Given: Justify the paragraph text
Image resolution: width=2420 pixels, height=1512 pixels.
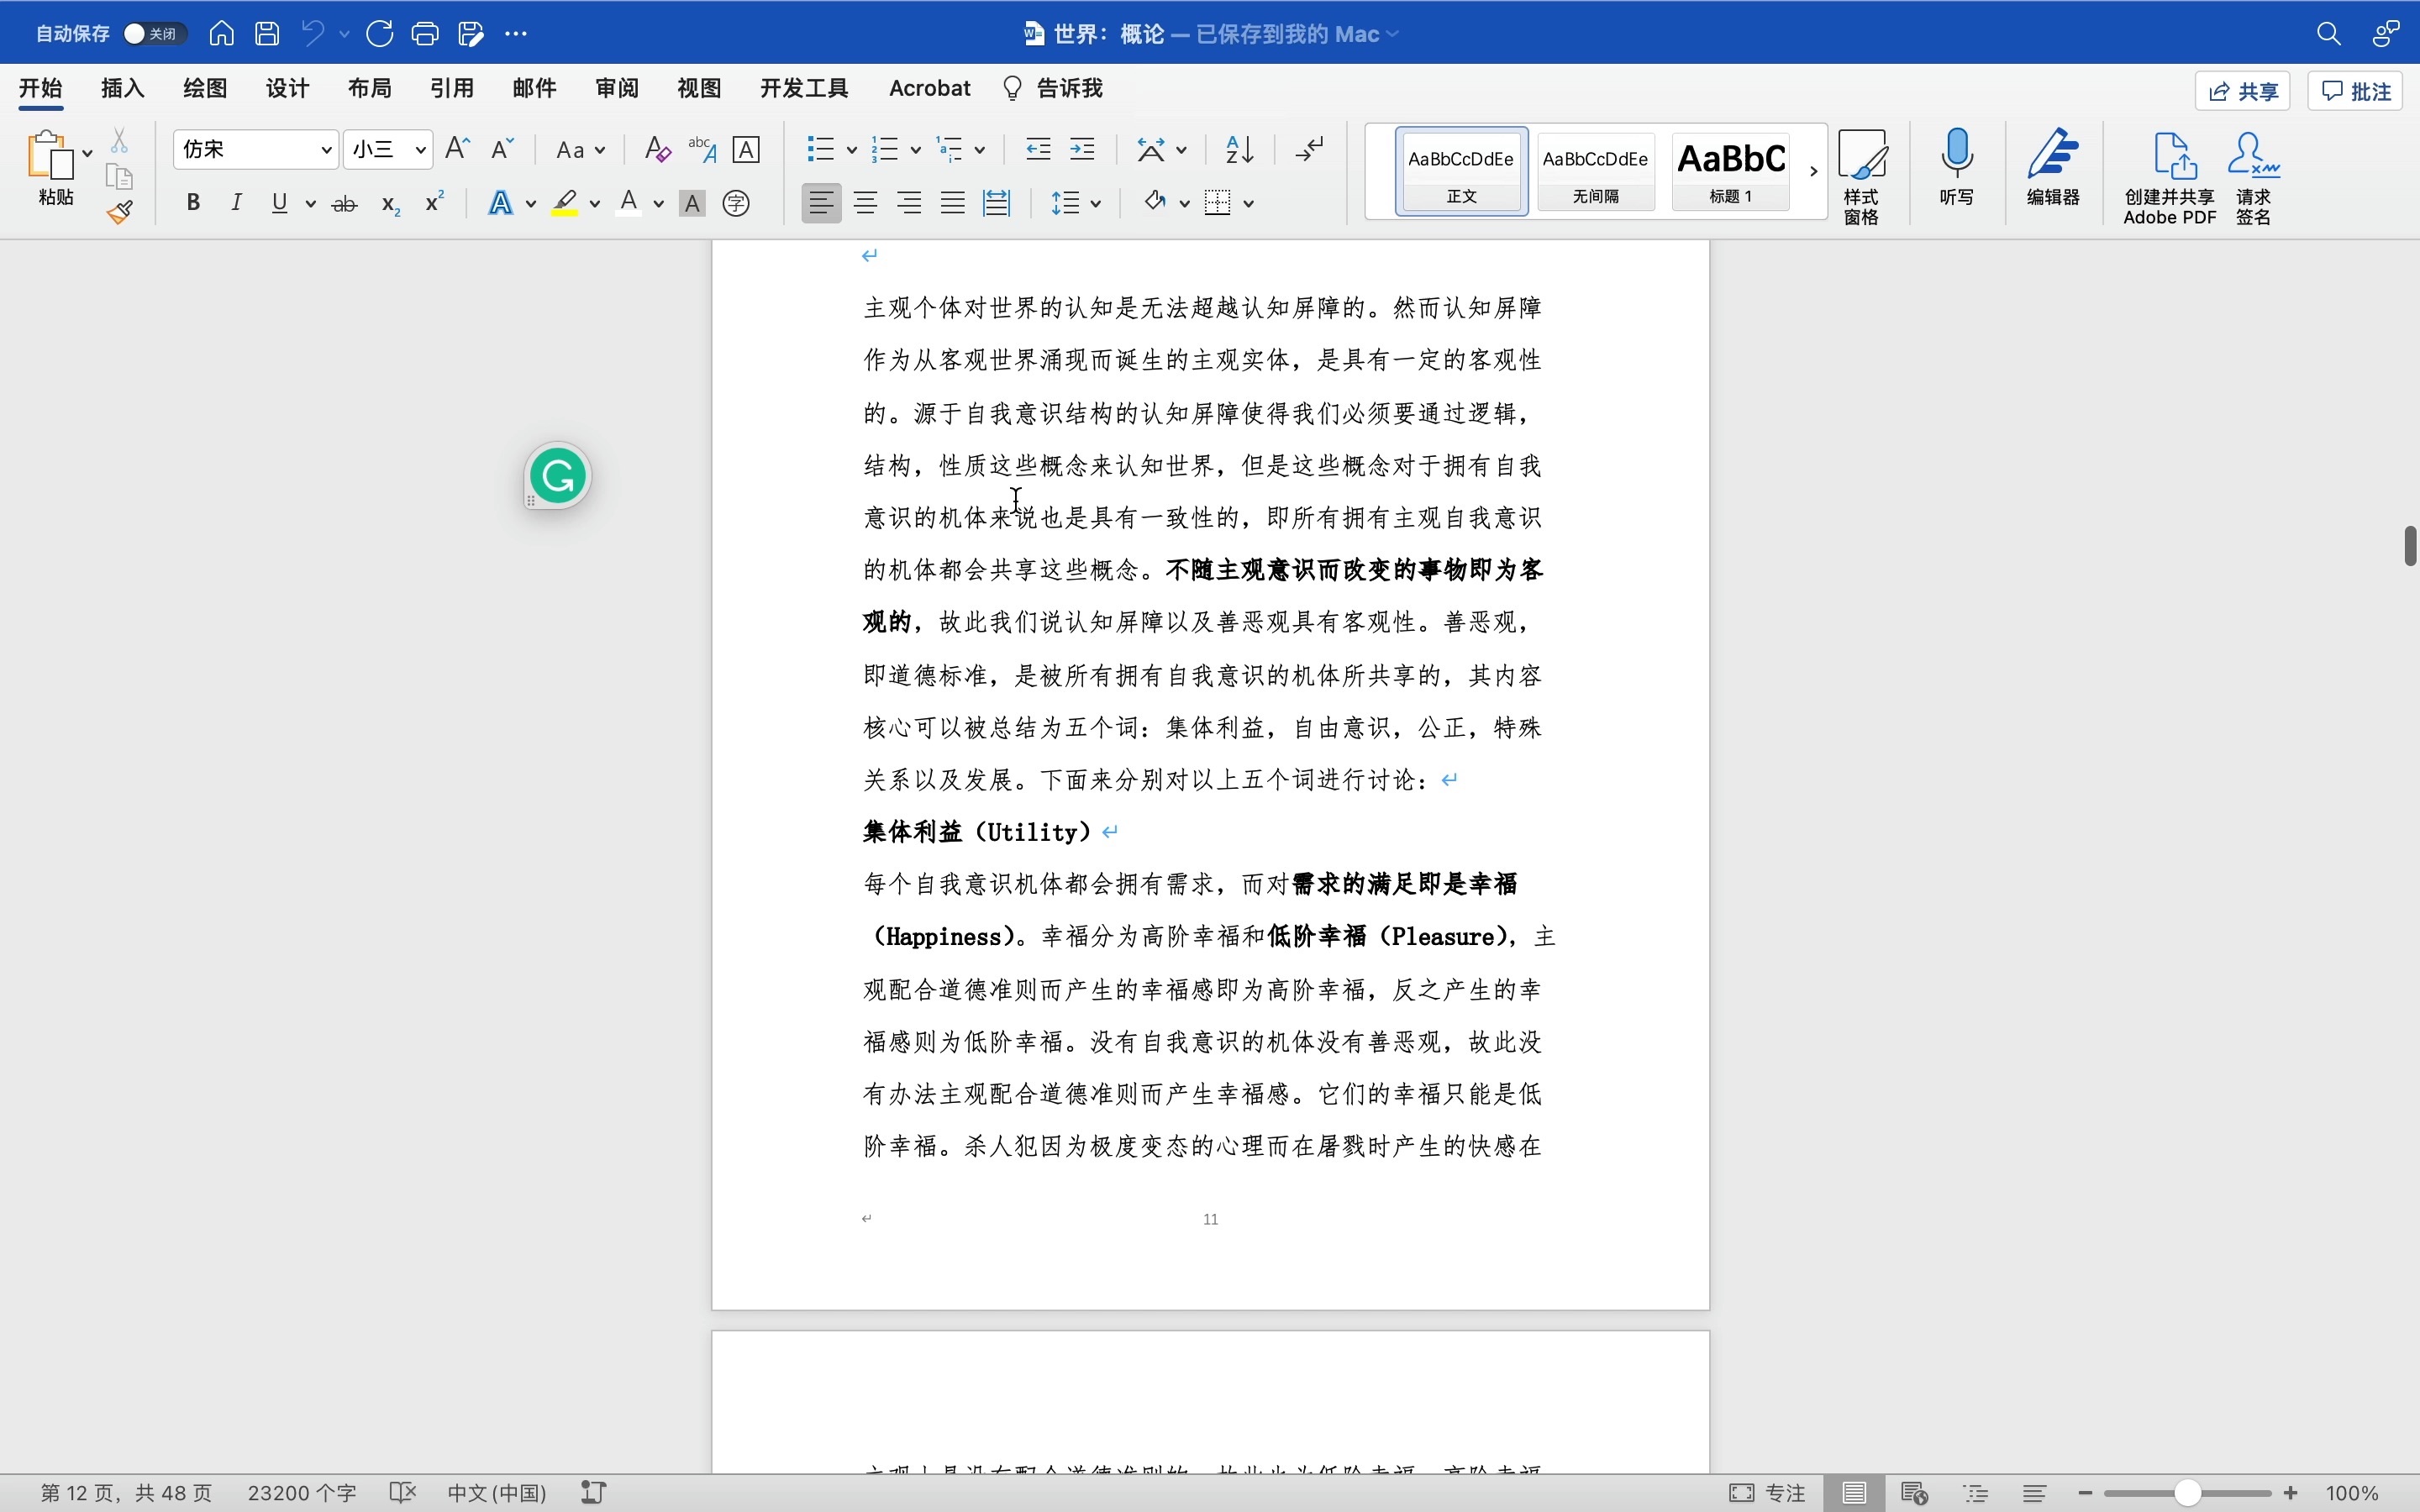Looking at the screenshot, I should tap(953, 203).
